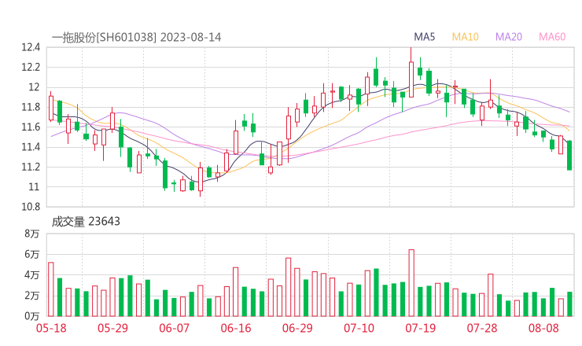
Task: Click the 11.4 price axis label
Action: point(31,147)
